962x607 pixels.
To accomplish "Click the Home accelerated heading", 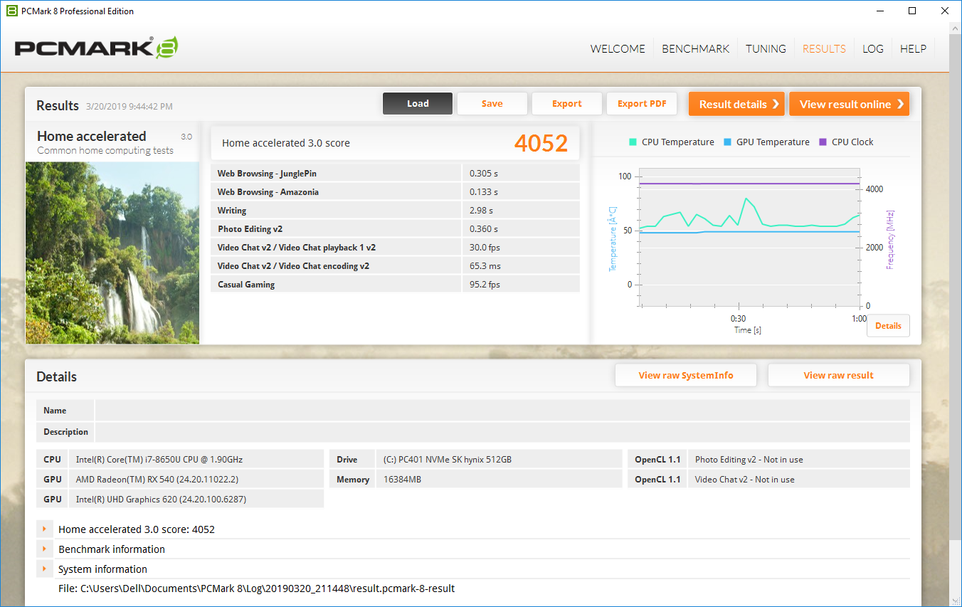I will pos(91,136).
